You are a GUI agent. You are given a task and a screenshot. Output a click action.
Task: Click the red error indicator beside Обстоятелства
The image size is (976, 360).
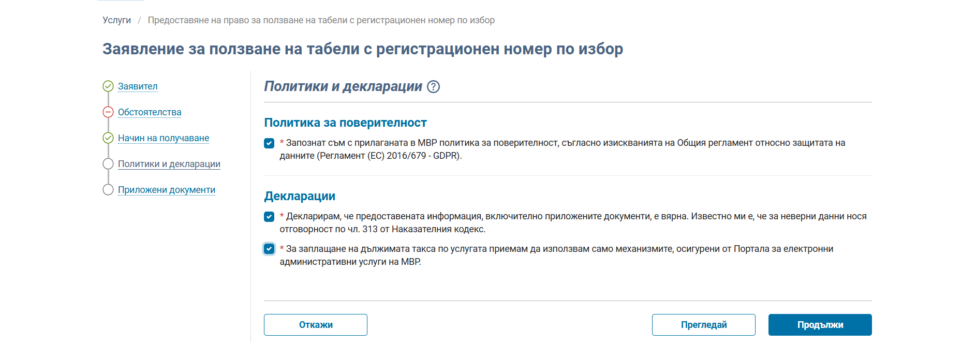[x=108, y=112]
